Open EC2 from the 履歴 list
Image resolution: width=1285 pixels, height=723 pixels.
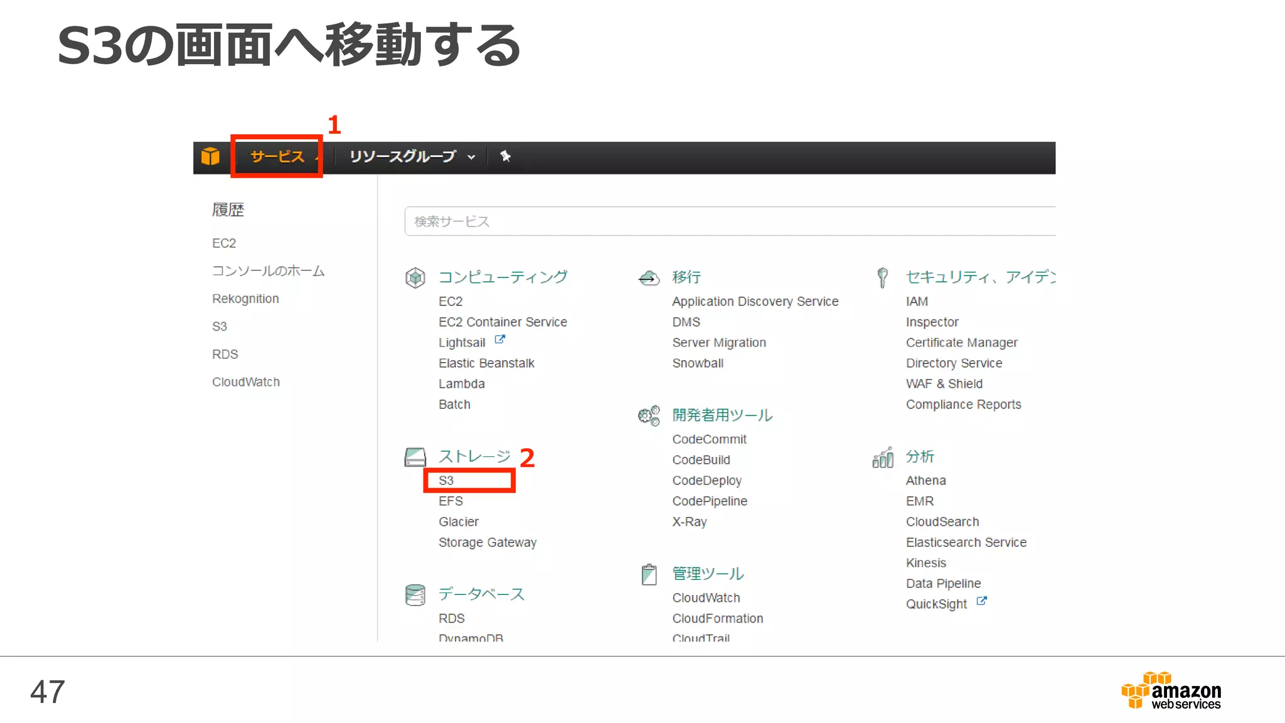point(224,244)
